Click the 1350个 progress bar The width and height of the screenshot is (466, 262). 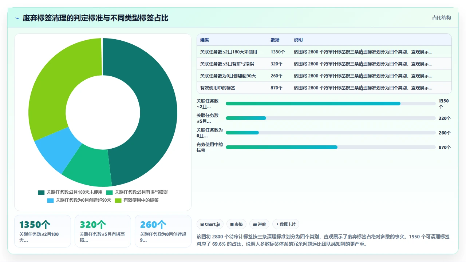click(331, 104)
